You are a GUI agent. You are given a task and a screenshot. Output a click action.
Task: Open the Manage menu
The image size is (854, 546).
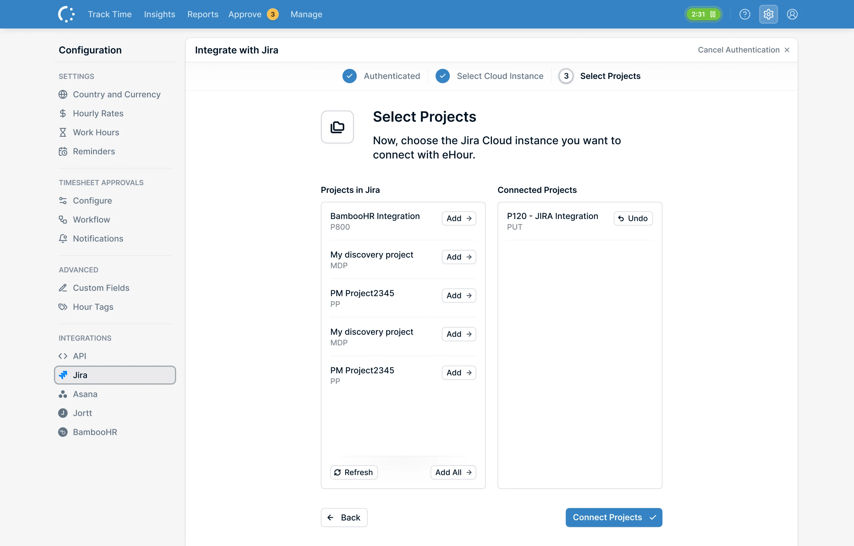[x=306, y=14]
